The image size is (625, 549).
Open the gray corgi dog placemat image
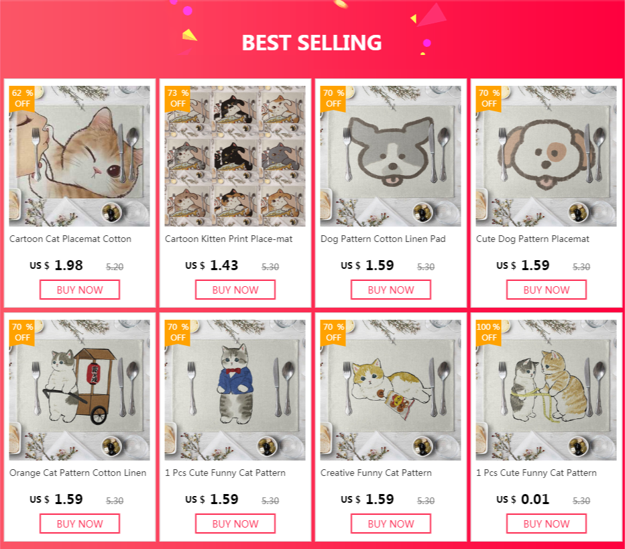pos(390,156)
